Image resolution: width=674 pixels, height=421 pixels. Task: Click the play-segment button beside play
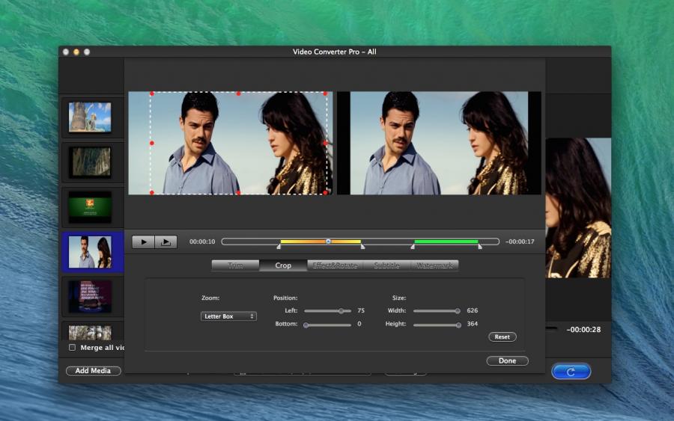(166, 242)
